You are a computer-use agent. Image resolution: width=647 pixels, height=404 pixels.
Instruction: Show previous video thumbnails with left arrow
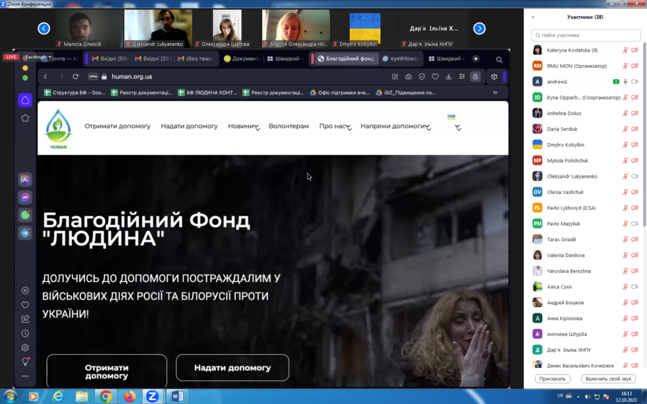point(44,28)
